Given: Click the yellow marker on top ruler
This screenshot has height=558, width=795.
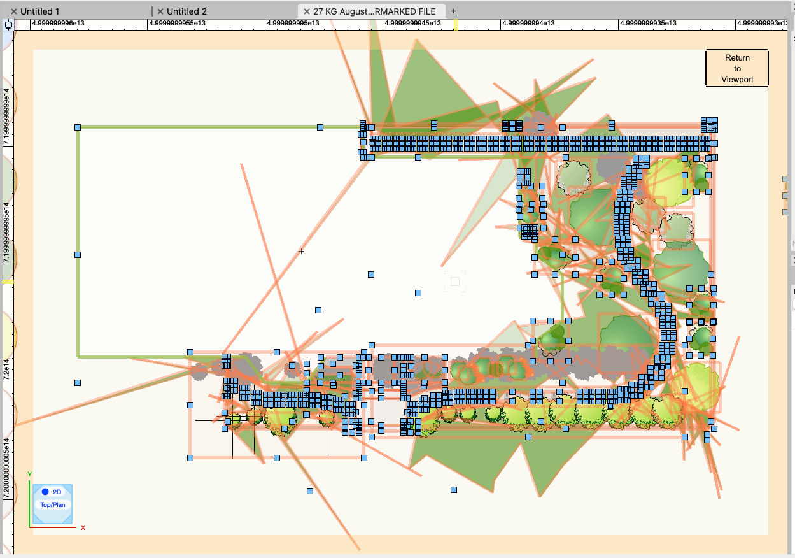Looking at the screenshot, I should pos(456,24).
